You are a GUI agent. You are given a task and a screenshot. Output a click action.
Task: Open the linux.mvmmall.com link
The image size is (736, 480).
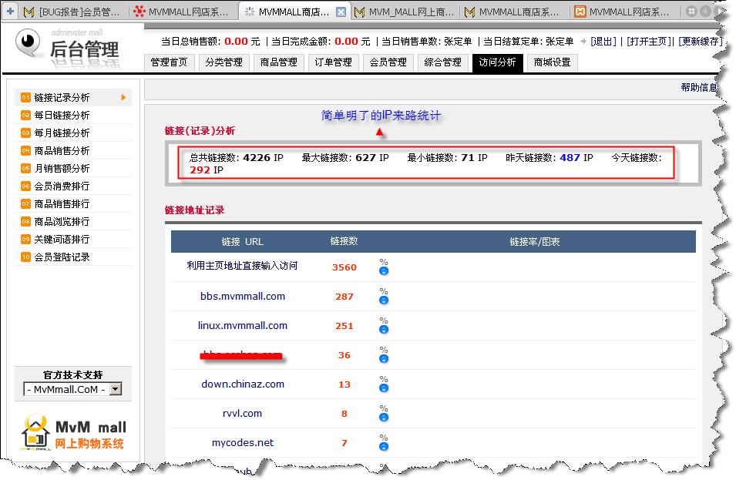tap(243, 326)
